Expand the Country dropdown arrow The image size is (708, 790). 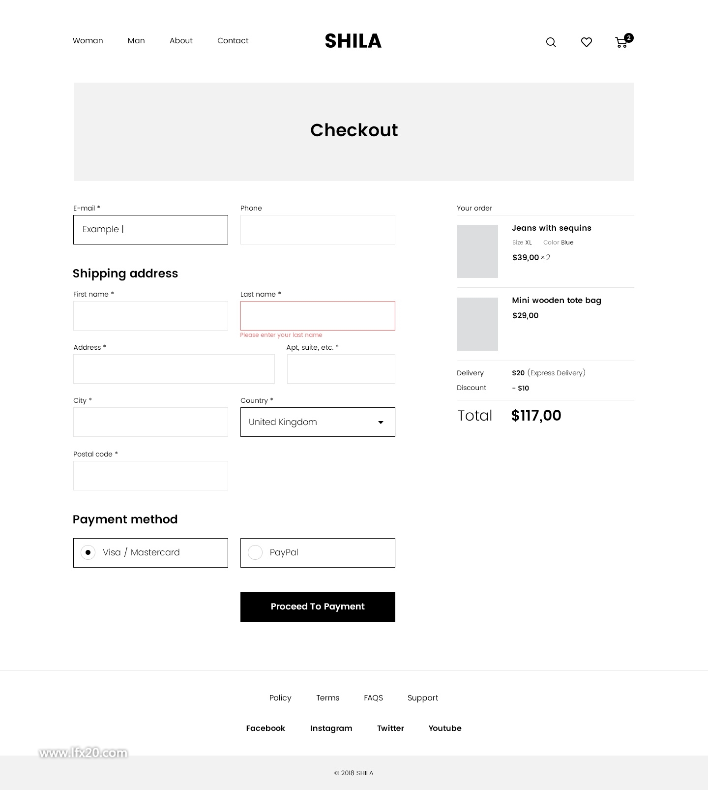381,423
